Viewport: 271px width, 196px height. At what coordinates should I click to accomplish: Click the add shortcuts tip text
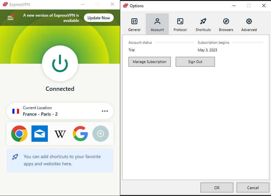tap(62, 160)
